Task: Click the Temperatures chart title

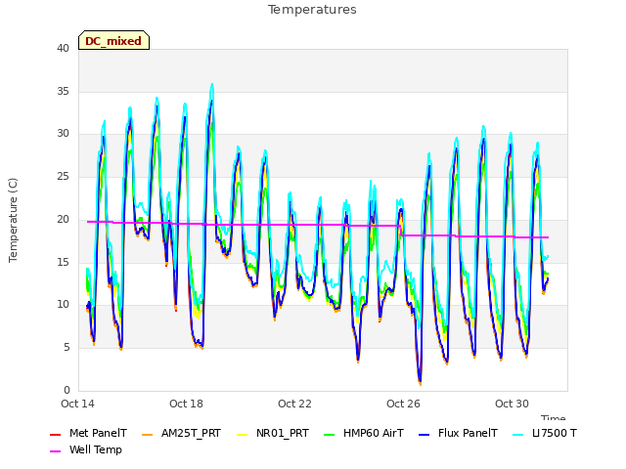Action: (x=312, y=10)
